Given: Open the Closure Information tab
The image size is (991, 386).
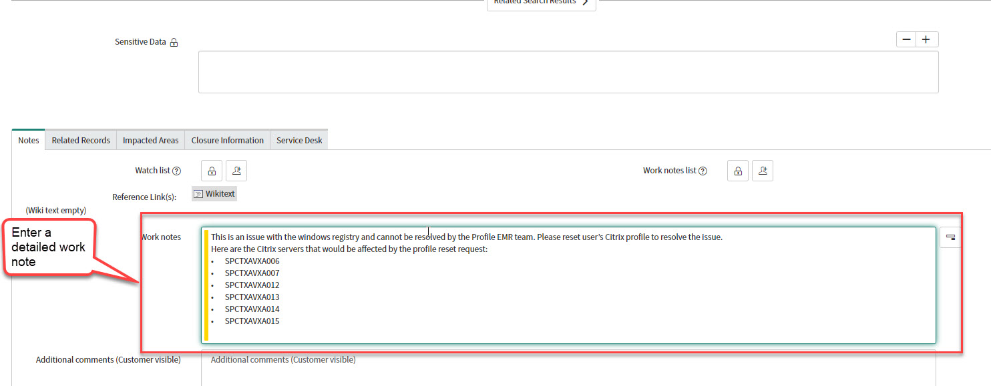Looking at the screenshot, I should pyautogui.click(x=228, y=140).
